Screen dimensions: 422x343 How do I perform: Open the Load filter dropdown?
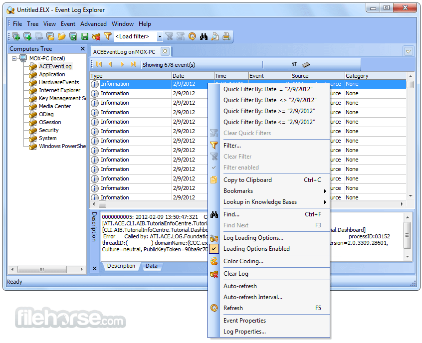click(x=160, y=36)
